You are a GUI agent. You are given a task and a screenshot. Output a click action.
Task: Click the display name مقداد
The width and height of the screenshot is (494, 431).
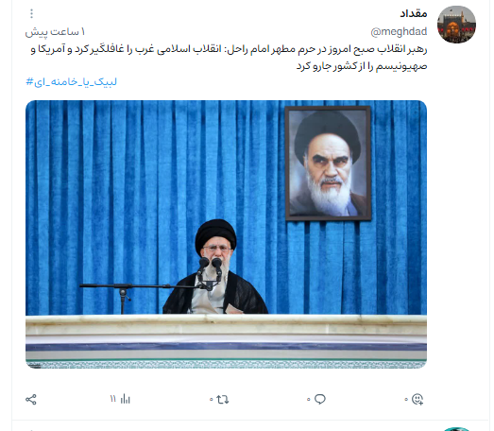[x=414, y=13]
